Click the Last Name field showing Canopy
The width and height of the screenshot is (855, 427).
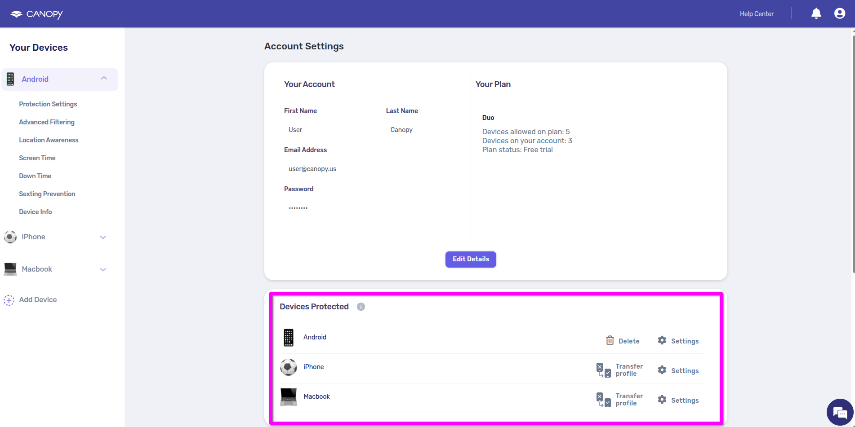[401, 130]
